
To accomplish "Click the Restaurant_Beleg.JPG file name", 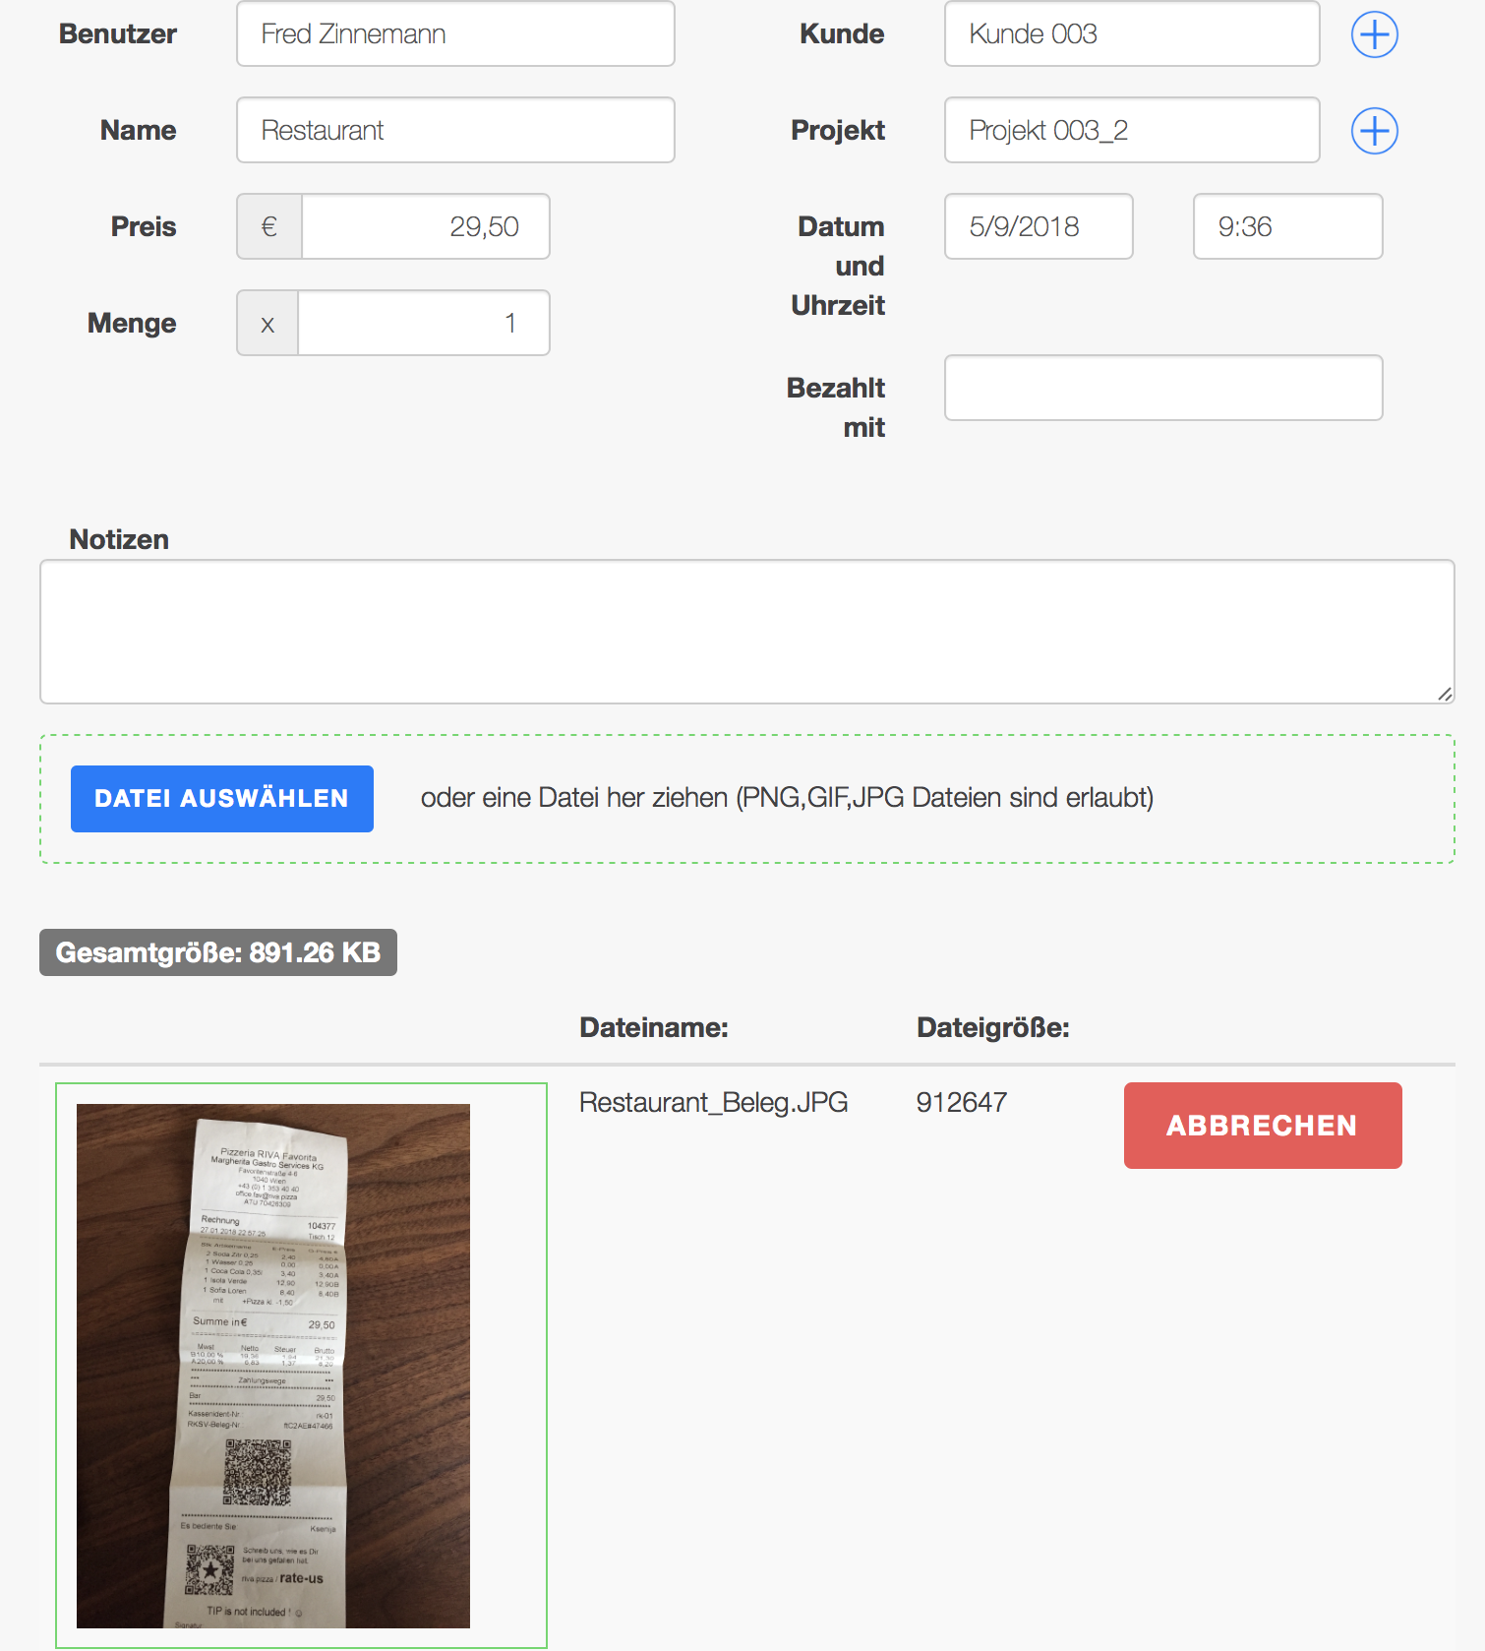I will point(713,1103).
